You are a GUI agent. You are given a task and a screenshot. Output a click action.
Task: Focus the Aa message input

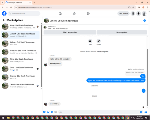coord(99,112)
